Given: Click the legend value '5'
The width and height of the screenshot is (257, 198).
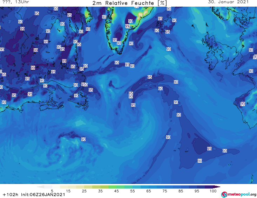Looking at the screenshot, I should 52,191.
